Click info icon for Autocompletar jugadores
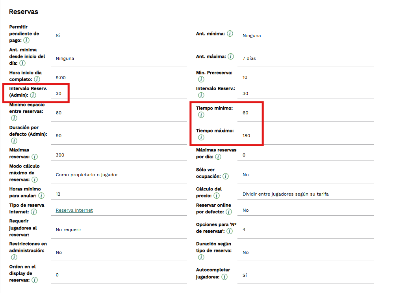This screenshot has width=393, height=293. coord(224,277)
